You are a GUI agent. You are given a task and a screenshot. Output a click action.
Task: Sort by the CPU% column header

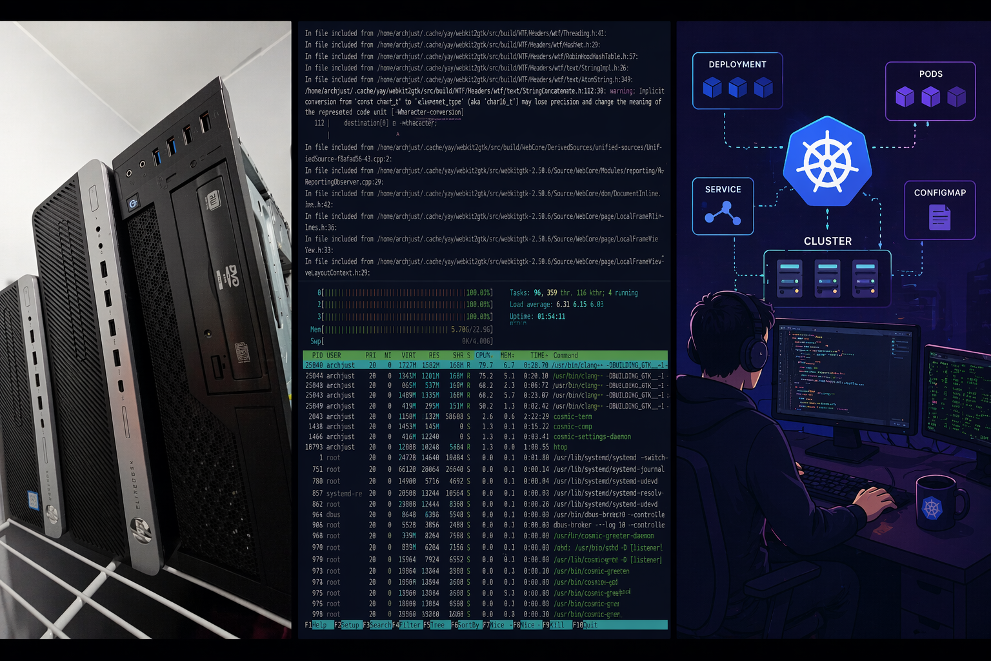(483, 355)
